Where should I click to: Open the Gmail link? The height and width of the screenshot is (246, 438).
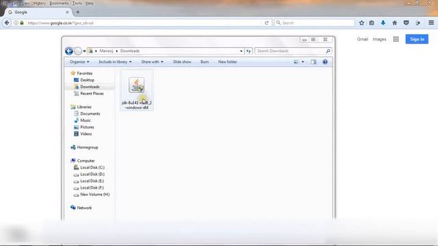click(363, 40)
